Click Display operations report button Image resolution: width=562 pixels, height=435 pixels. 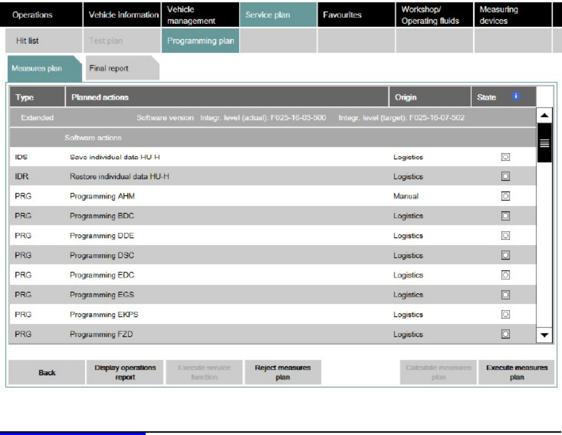125,372
